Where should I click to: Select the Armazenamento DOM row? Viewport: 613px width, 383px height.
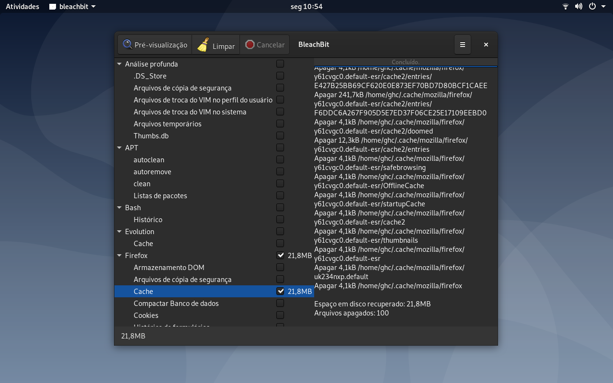pyautogui.click(x=214, y=267)
